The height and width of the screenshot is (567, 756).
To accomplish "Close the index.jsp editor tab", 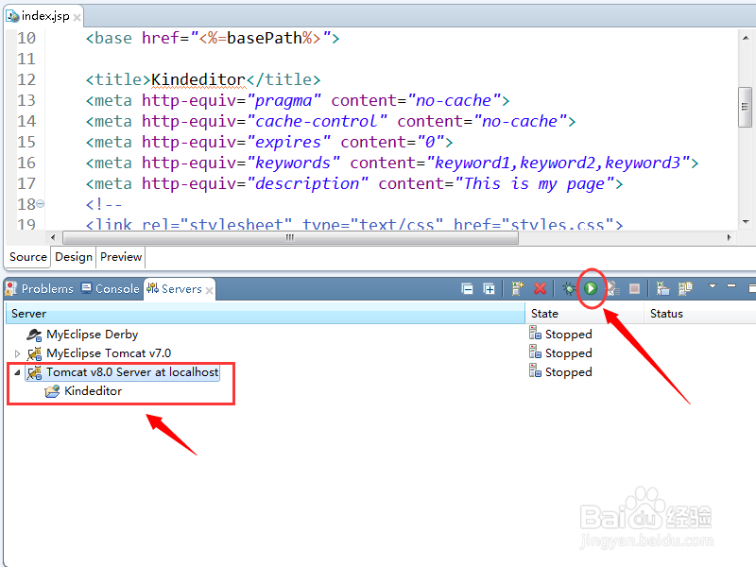I will pyautogui.click(x=77, y=17).
